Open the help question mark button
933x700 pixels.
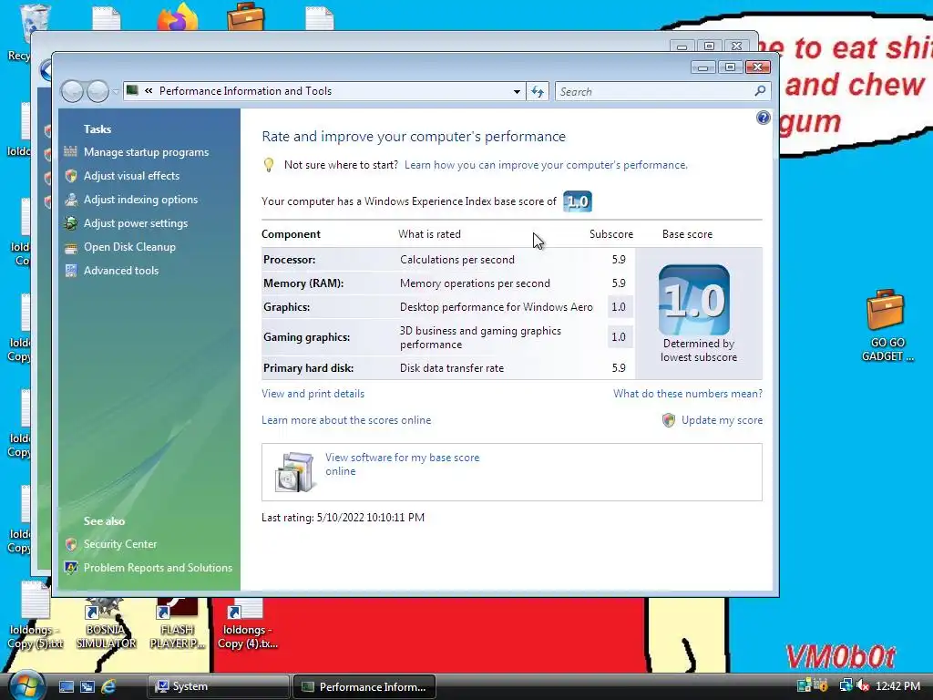pyautogui.click(x=763, y=118)
